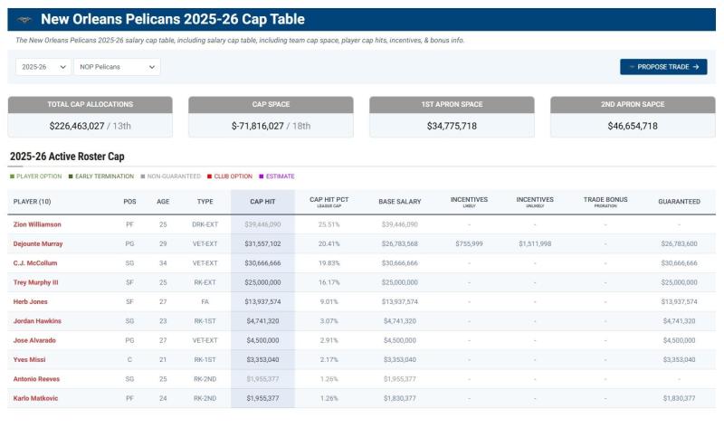The height and width of the screenshot is (428, 724).
Task: Open Trey Murphy III player link
Action: point(35,282)
